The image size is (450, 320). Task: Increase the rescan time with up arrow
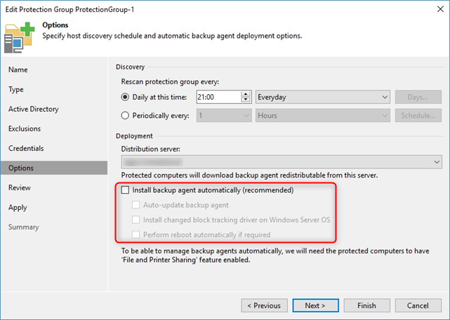(x=246, y=94)
